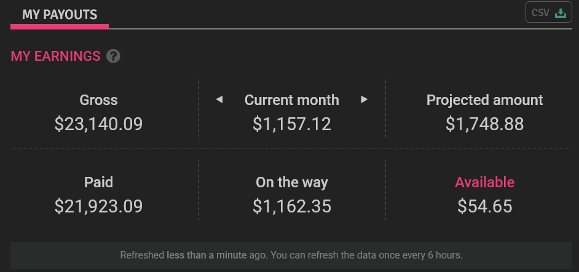Viewport: 579px width, 272px height.
Task: Click the Current month heading
Action: (292, 100)
